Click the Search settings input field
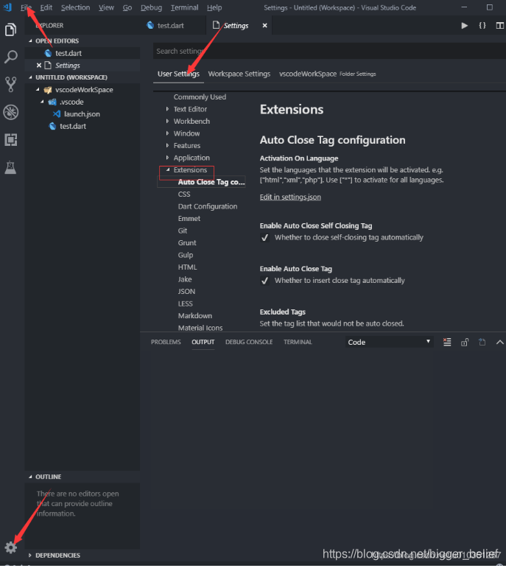The height and width of the screenshot is (568, 506). click(329, 51)
